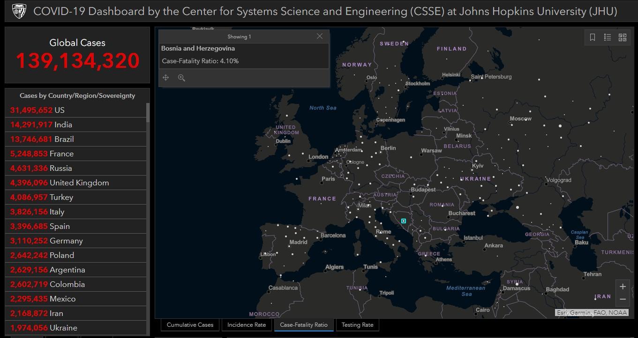This screenshot has height=338, width=638.
Task: Select US in the country list
Action: point(75,110)
